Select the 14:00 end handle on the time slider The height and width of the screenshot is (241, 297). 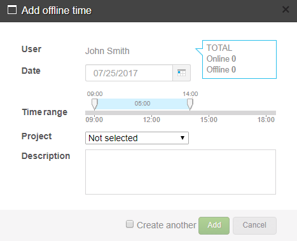point(190,104)
